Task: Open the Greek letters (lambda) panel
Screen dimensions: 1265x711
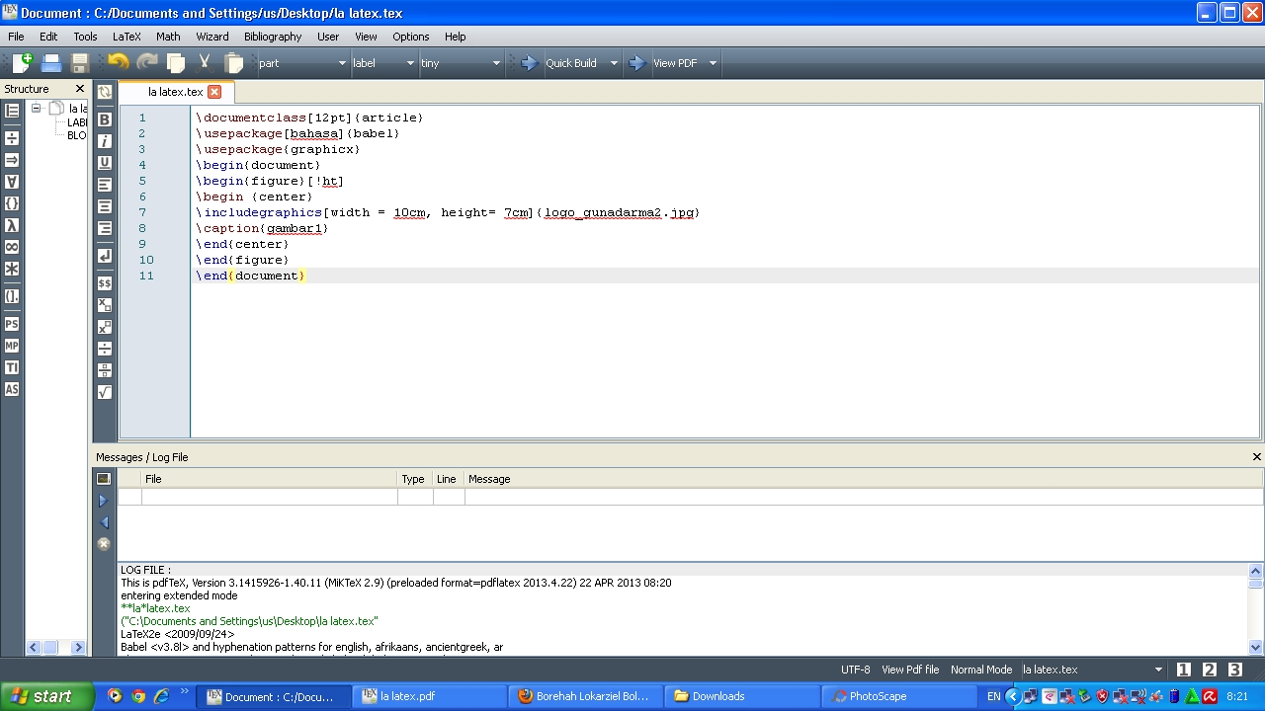Action: [x=12, y=225]
